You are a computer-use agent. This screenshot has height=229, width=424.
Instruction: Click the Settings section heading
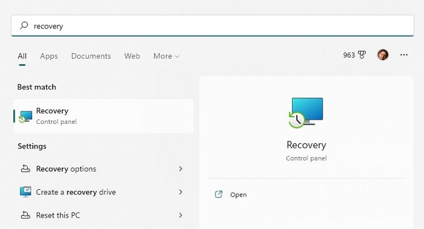pos(32,146)
